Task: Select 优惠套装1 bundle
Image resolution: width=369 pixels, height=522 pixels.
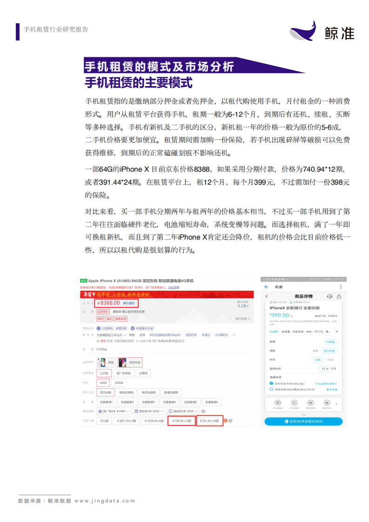Action: [106, 402]
